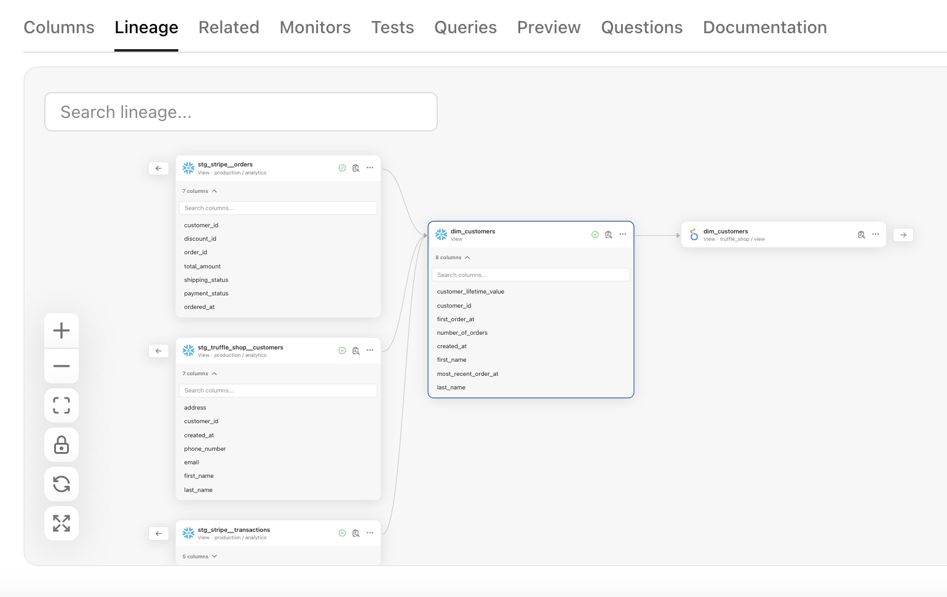This screenshot has width=947, height=597.
Task: Select customer_lifetime_value column in dim_customers
Action: tap(470, 292)
